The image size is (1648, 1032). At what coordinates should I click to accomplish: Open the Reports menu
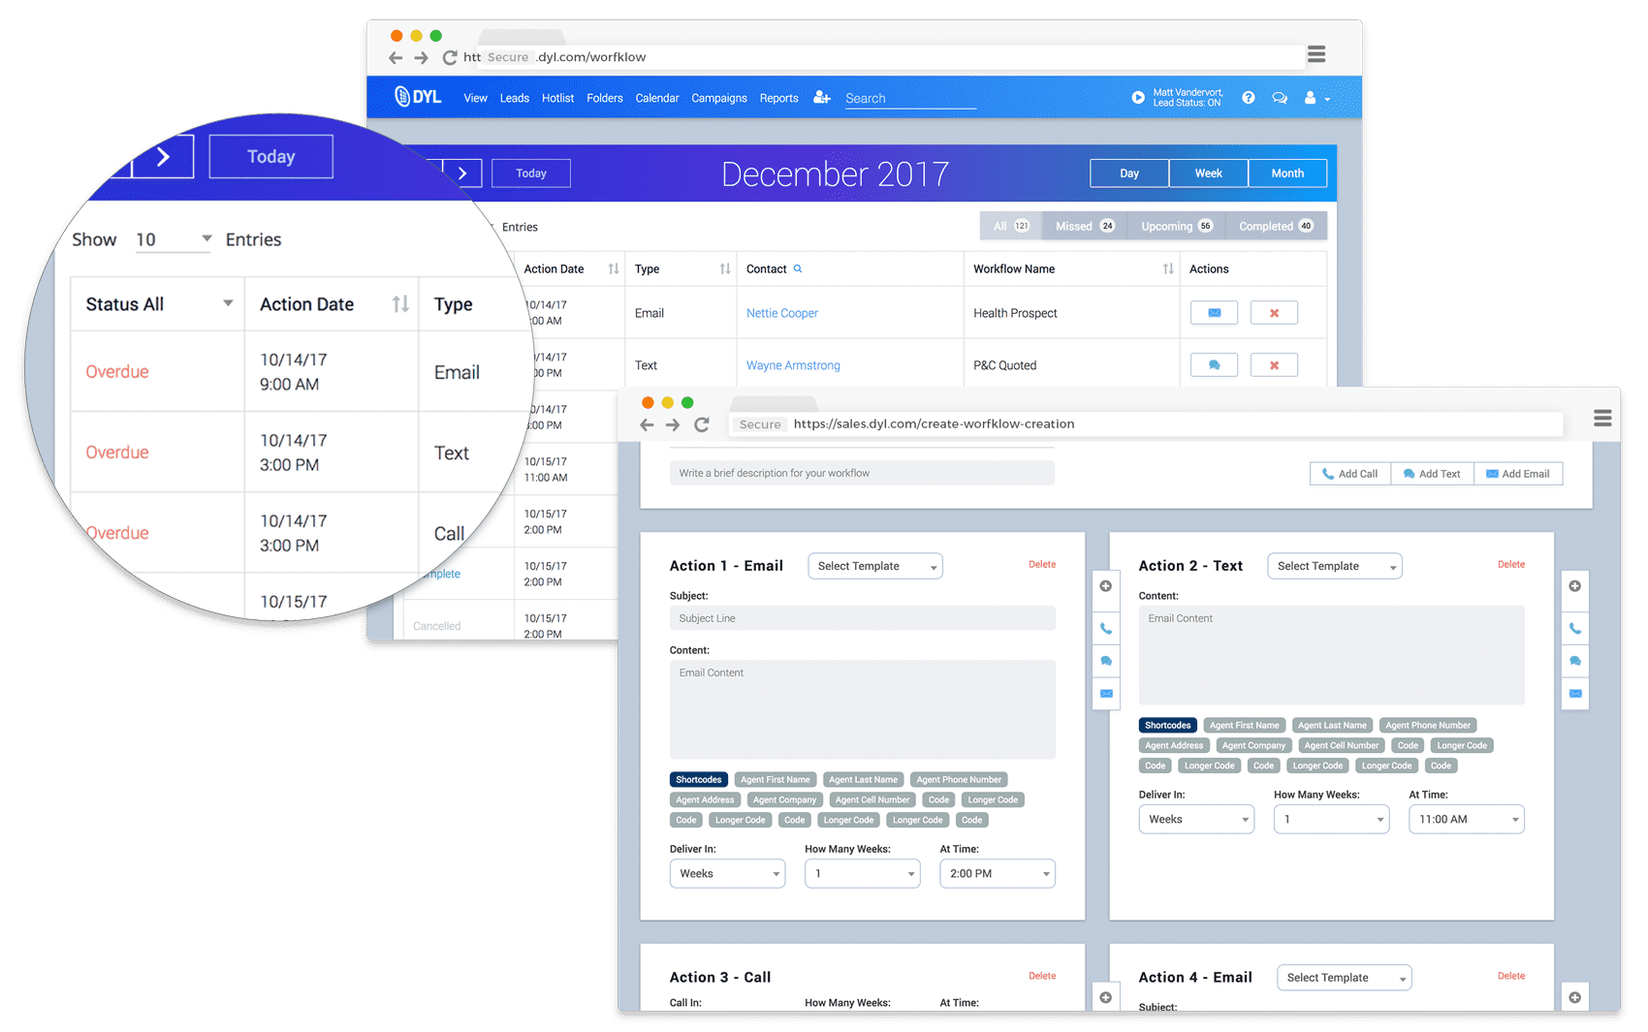(x=778, y=98)
